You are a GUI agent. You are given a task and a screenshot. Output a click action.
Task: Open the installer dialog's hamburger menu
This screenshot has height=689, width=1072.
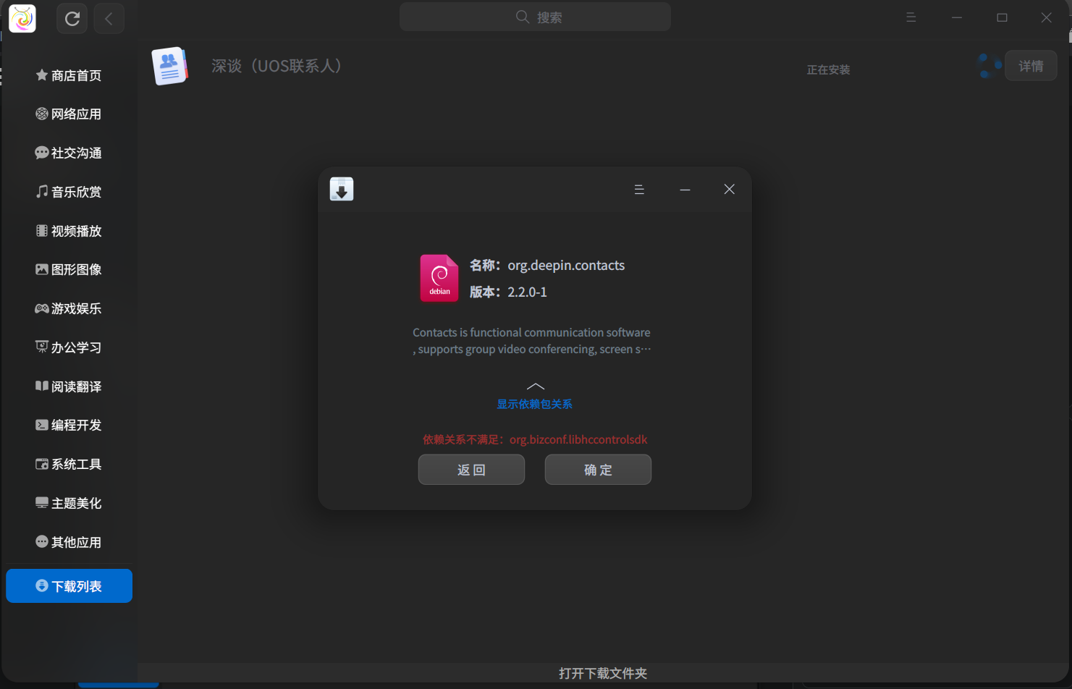[x=639, y=189]
